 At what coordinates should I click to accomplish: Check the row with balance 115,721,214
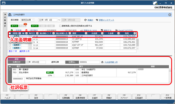[x=10, y=36]
